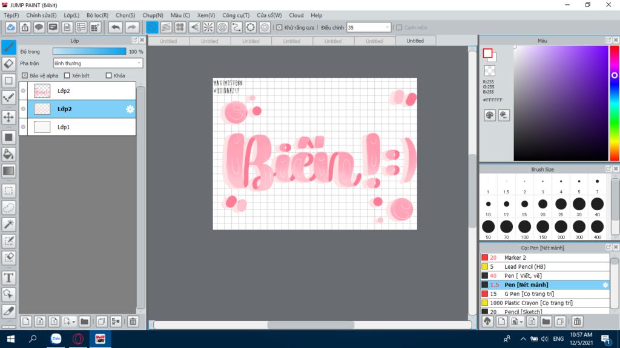Screen dimensions: 620x348
Task: Delete brush using Brush panel trash icon
Action: [577, 321]
